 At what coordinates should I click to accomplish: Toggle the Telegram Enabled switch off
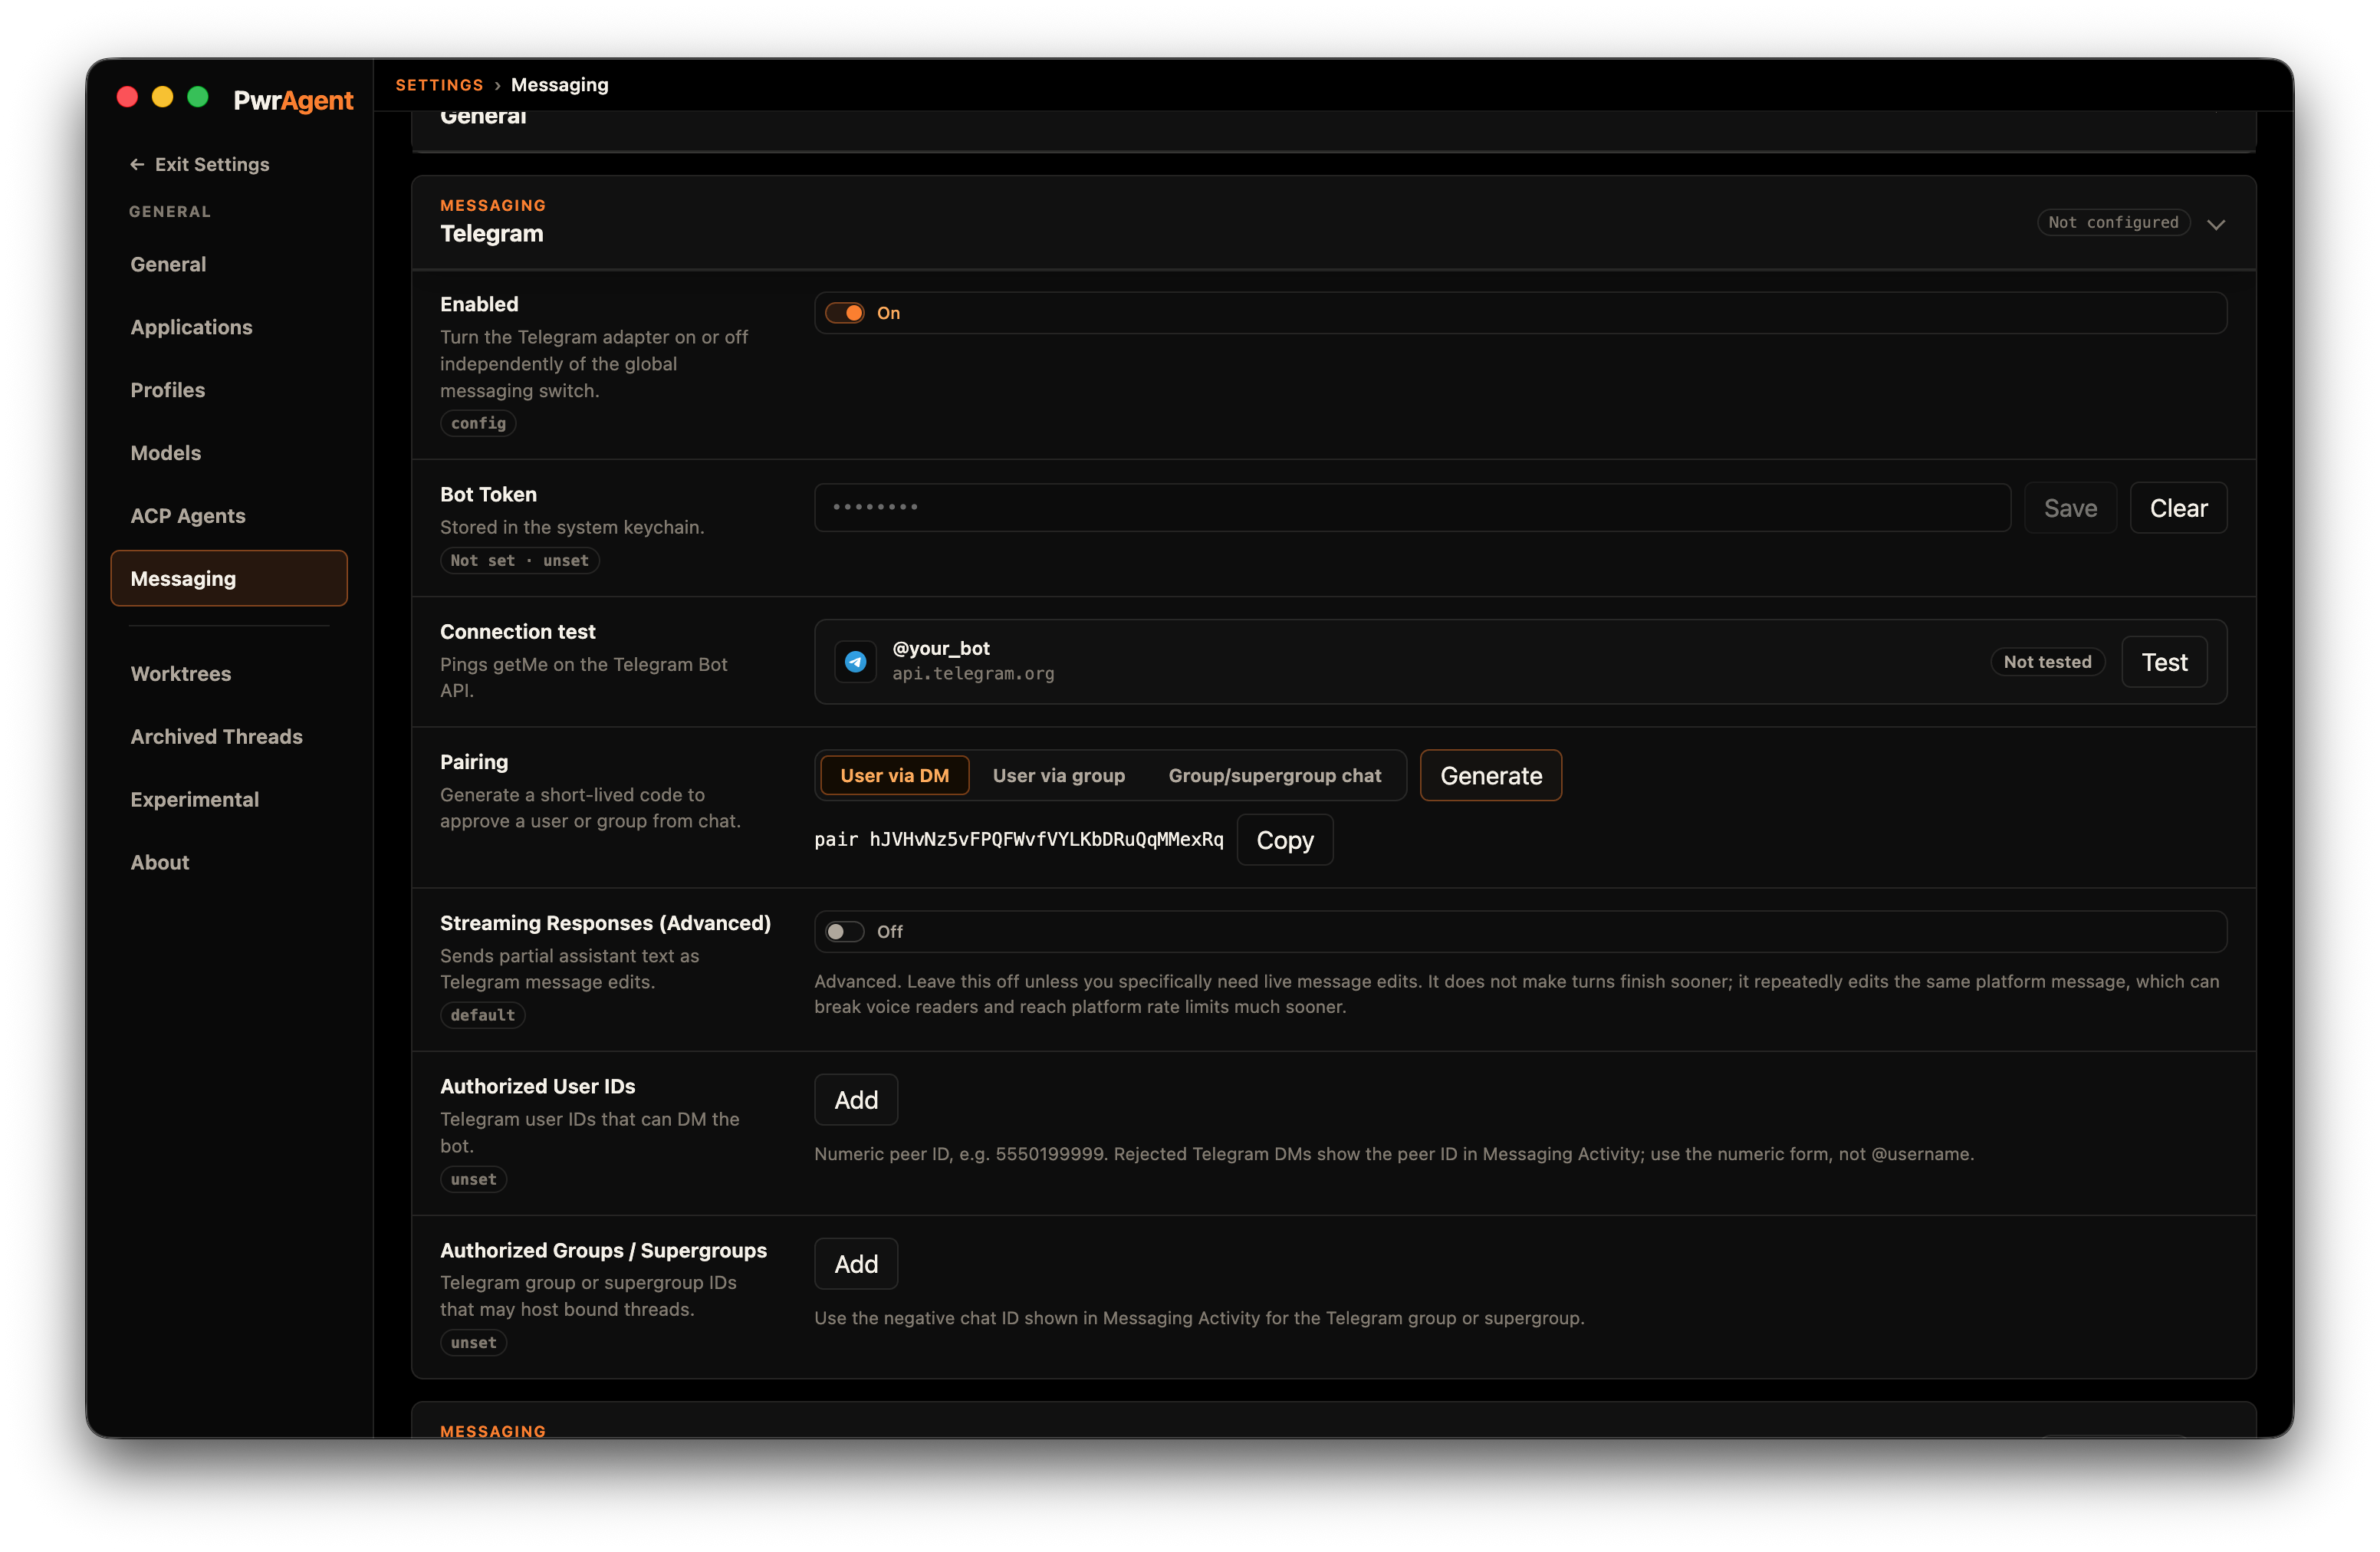[x=845, y=313]
